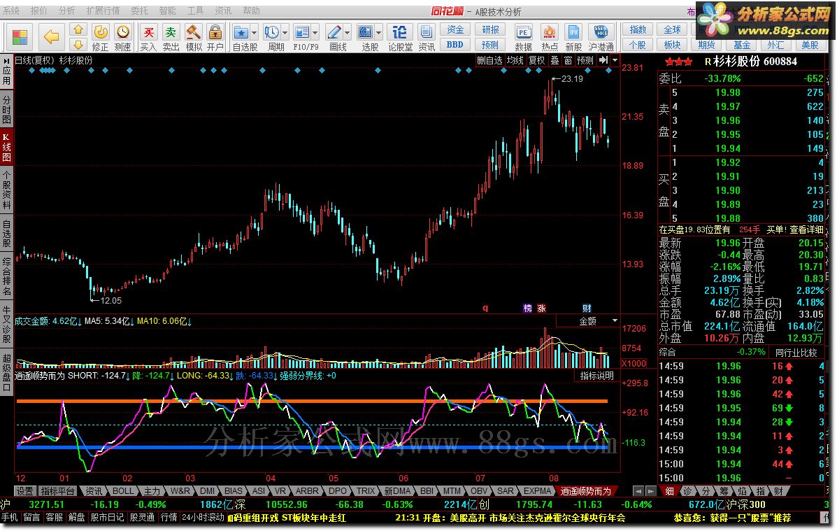
Task: Open the 系统 menu
Action: 11,10
